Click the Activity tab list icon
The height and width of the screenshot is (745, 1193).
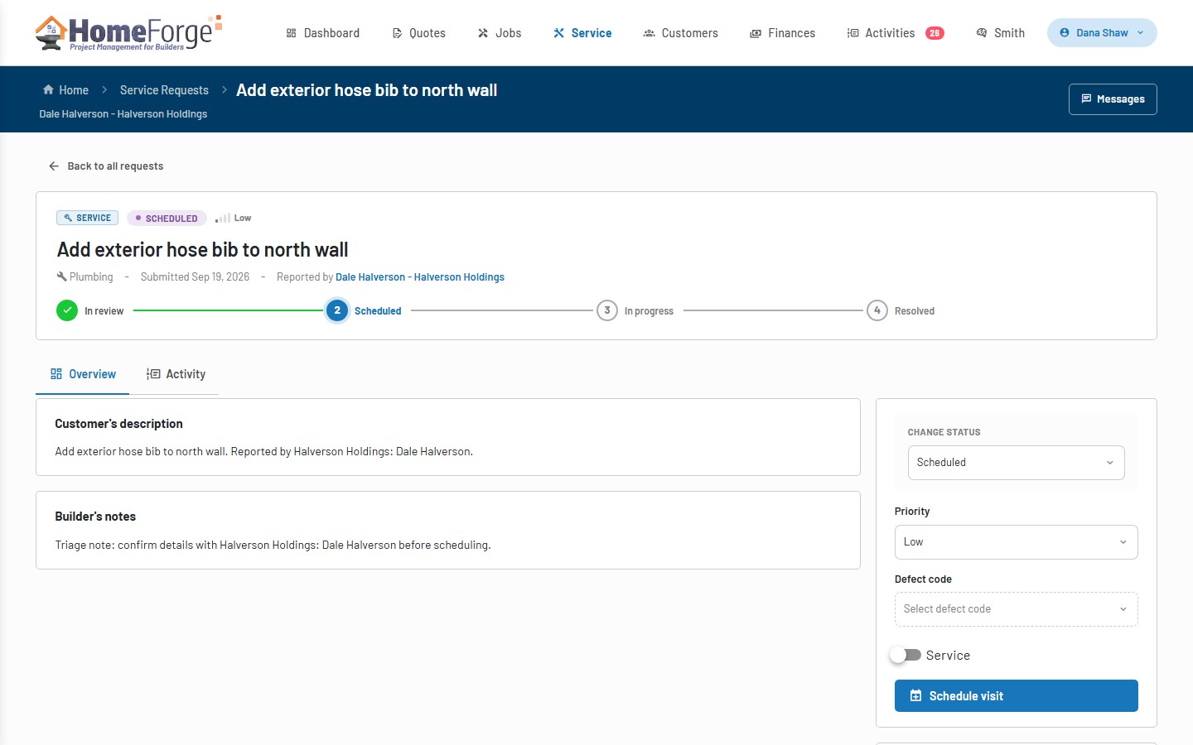click(x=153, y=374)
